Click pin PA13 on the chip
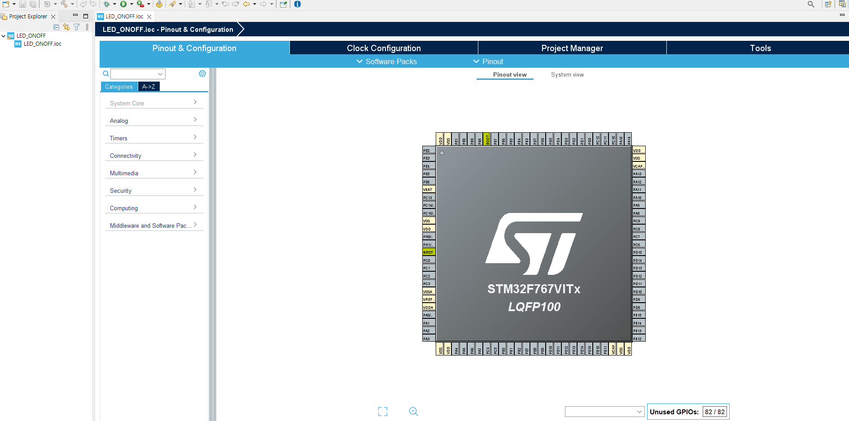 tap(639, 174)
